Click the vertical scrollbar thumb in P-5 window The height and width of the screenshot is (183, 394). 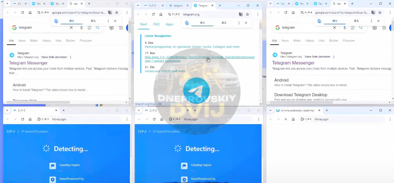coord(260,26)
